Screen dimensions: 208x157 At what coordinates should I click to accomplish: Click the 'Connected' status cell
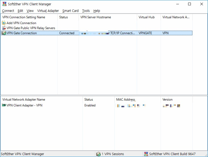pos(67,33)
